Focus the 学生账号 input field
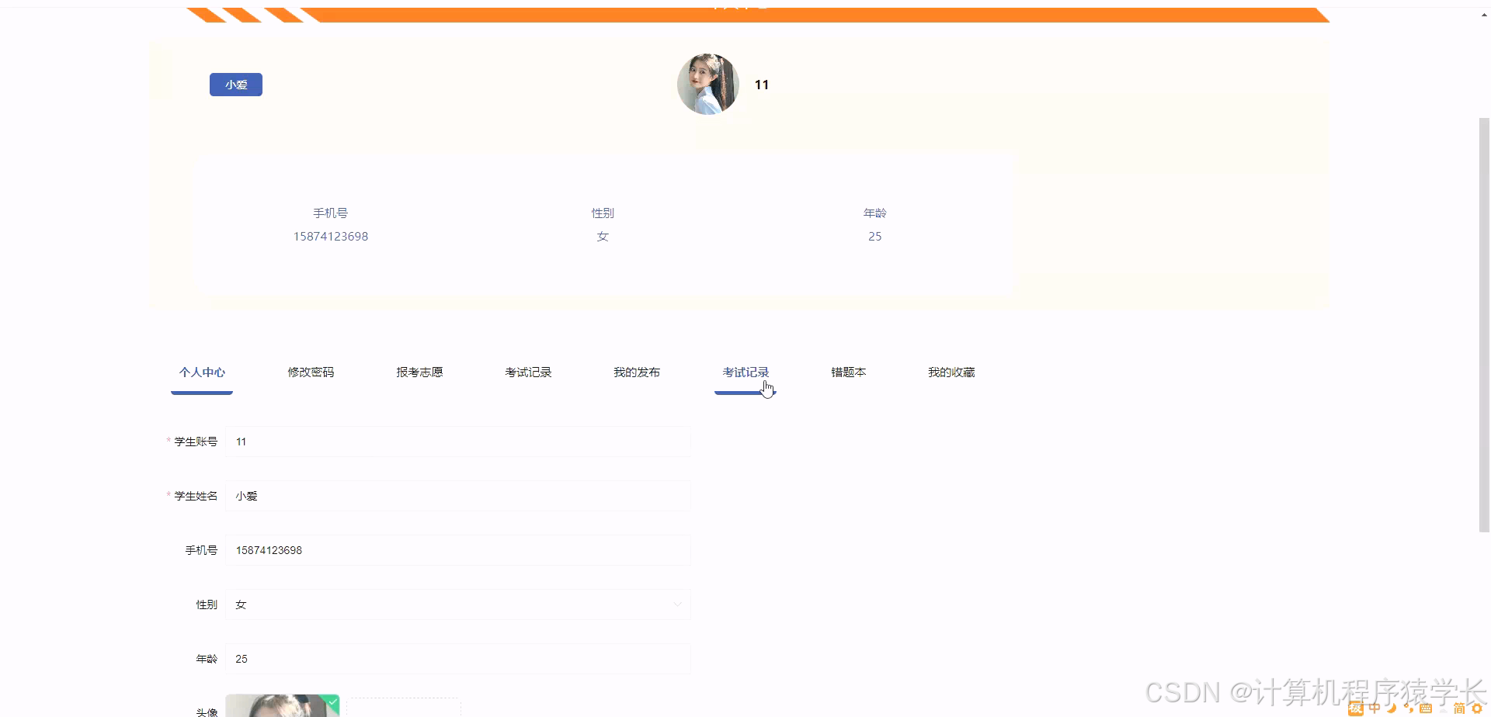The image size is (1491, 717). pos(458,442)
